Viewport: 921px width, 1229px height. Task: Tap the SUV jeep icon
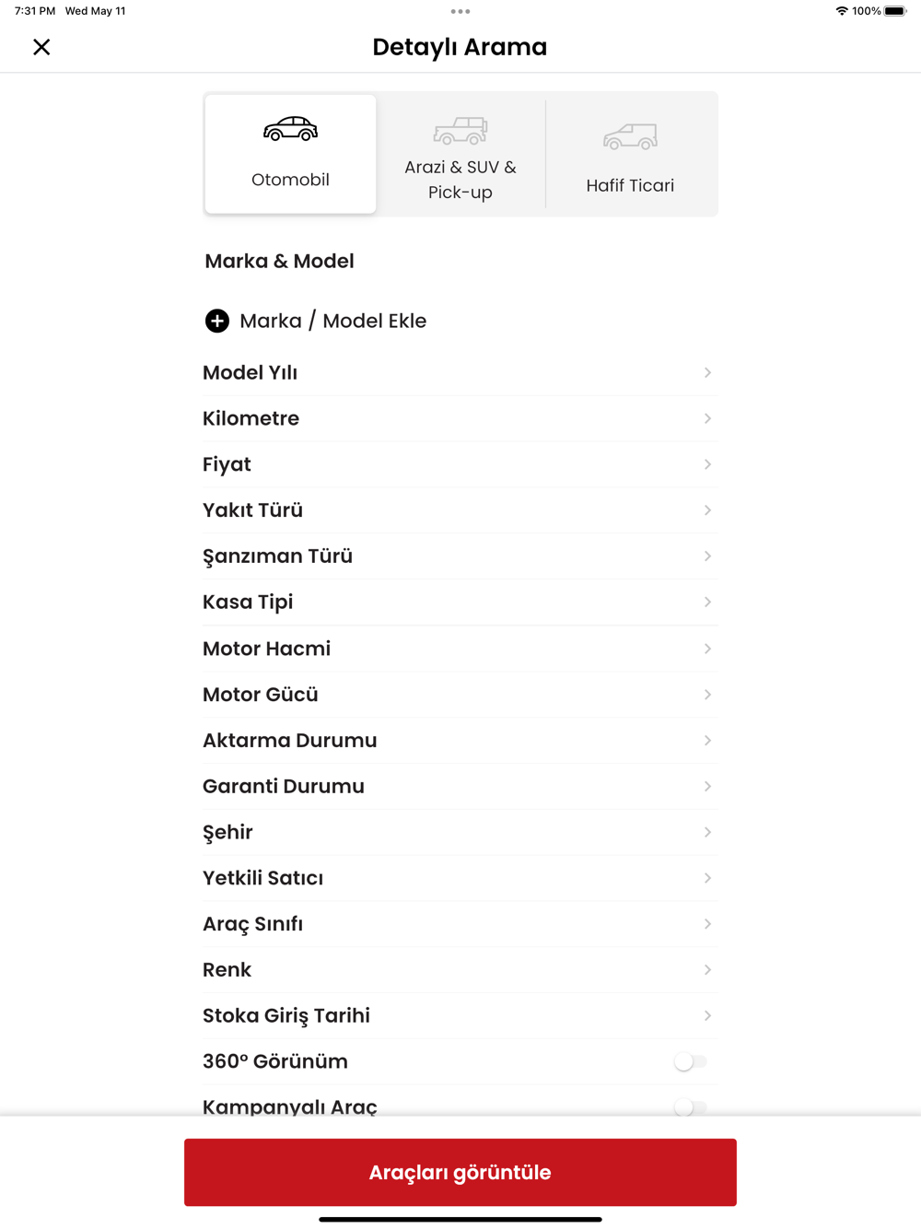tap(460, 131)
